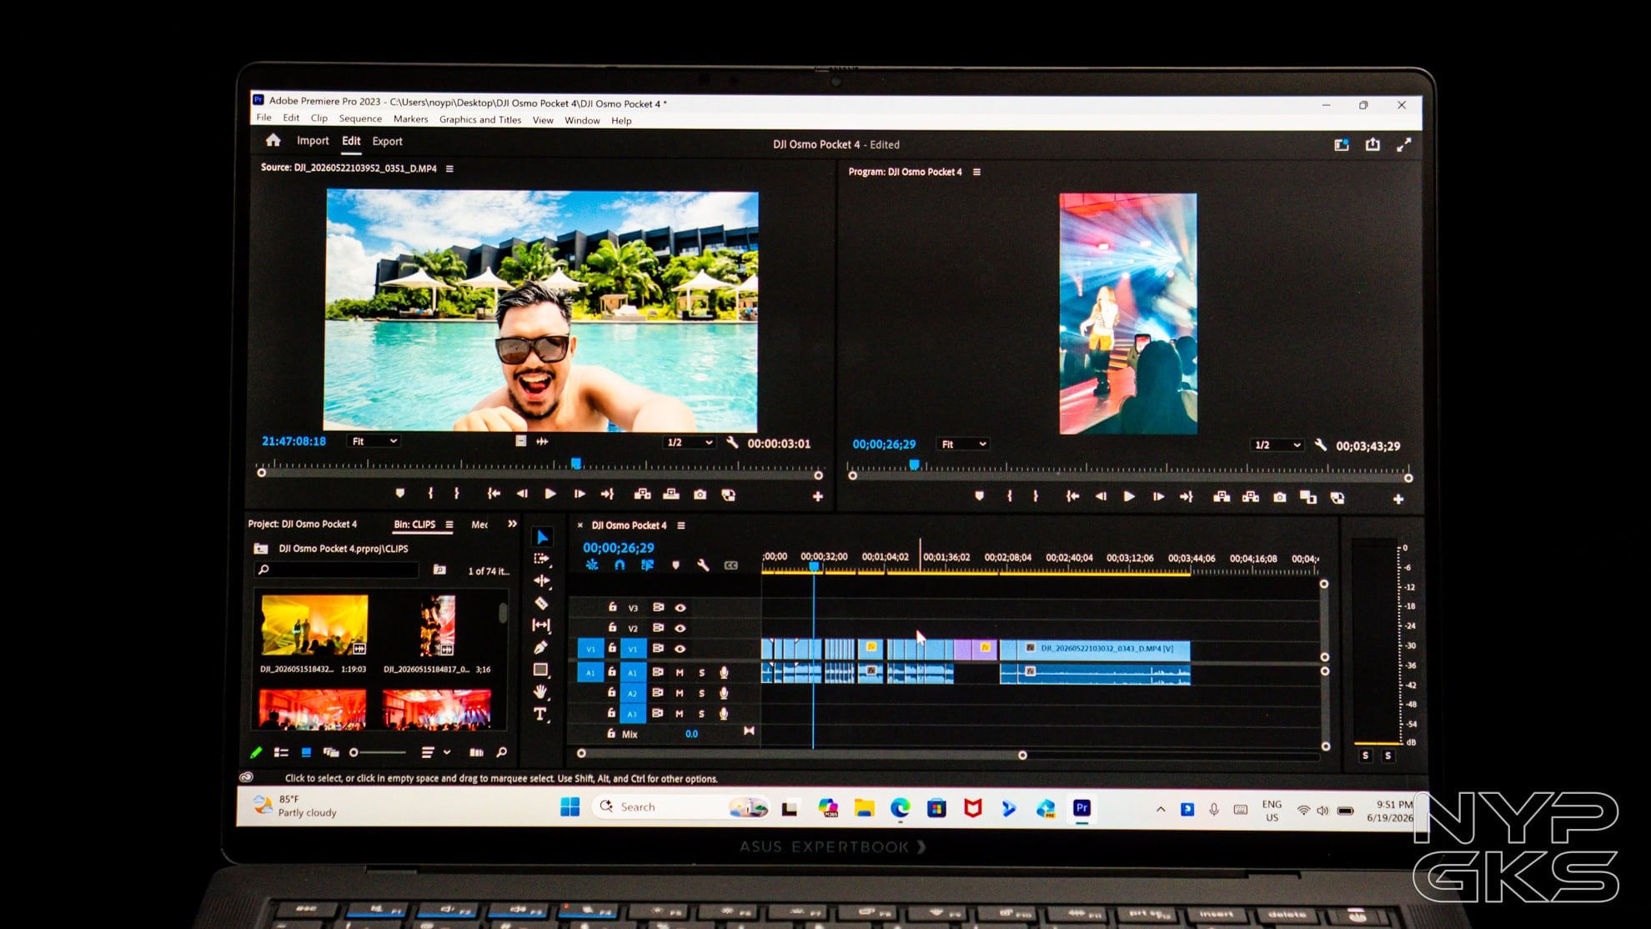Toggle V3 track output eye
1651x929 pixels.
[680, 608]
